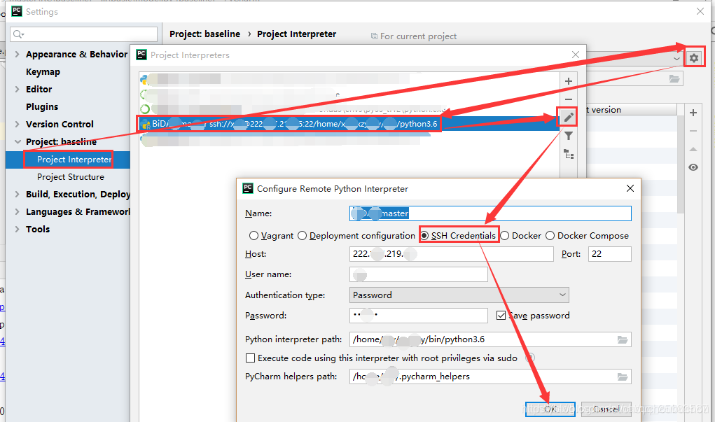Select the filter icon in Project Interpreters
This screenshot has width=715, height=422.
pyautogui.click(x=567, y=135)
